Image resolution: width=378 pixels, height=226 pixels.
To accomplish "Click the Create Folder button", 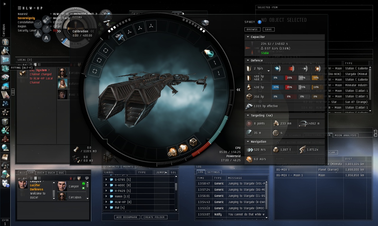I will coord(154,217).
